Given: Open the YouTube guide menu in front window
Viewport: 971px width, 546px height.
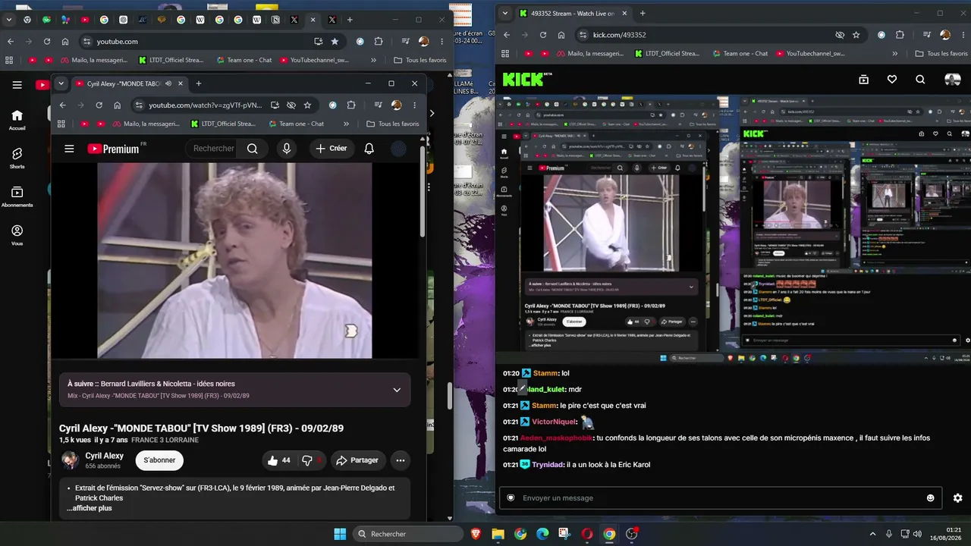Looking at the screenshot, I should 69,149.
